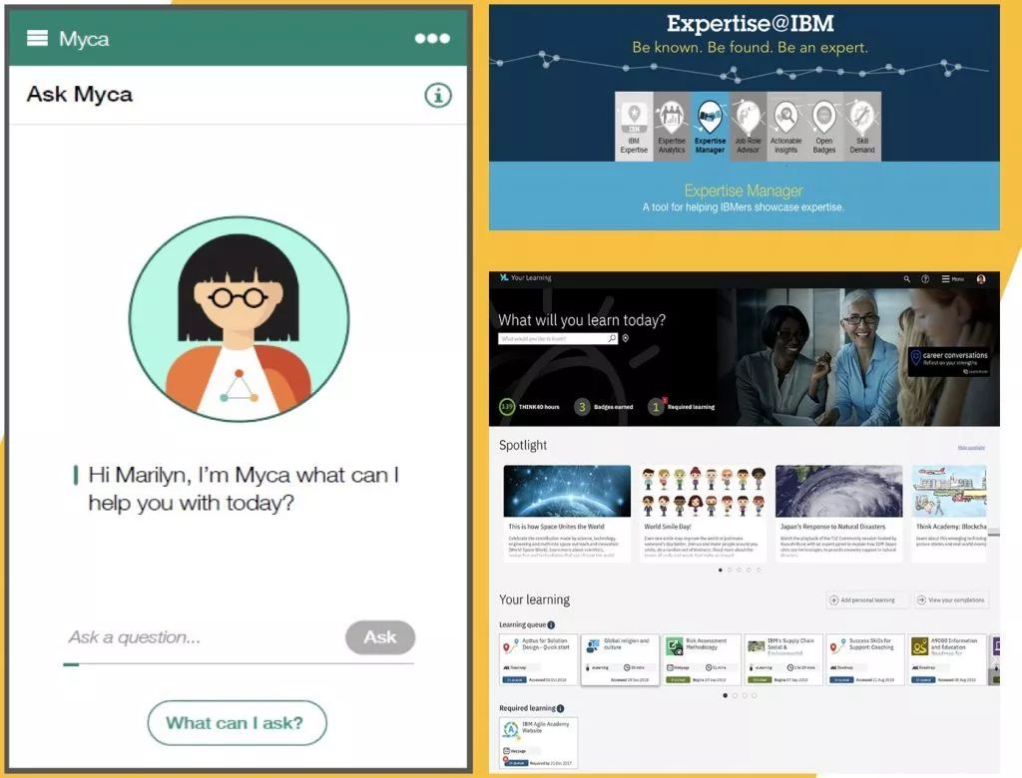Select the fourth Spotlight carousel dot
The width and height of the screenshot is (1022, 778).
coord(749,571)
